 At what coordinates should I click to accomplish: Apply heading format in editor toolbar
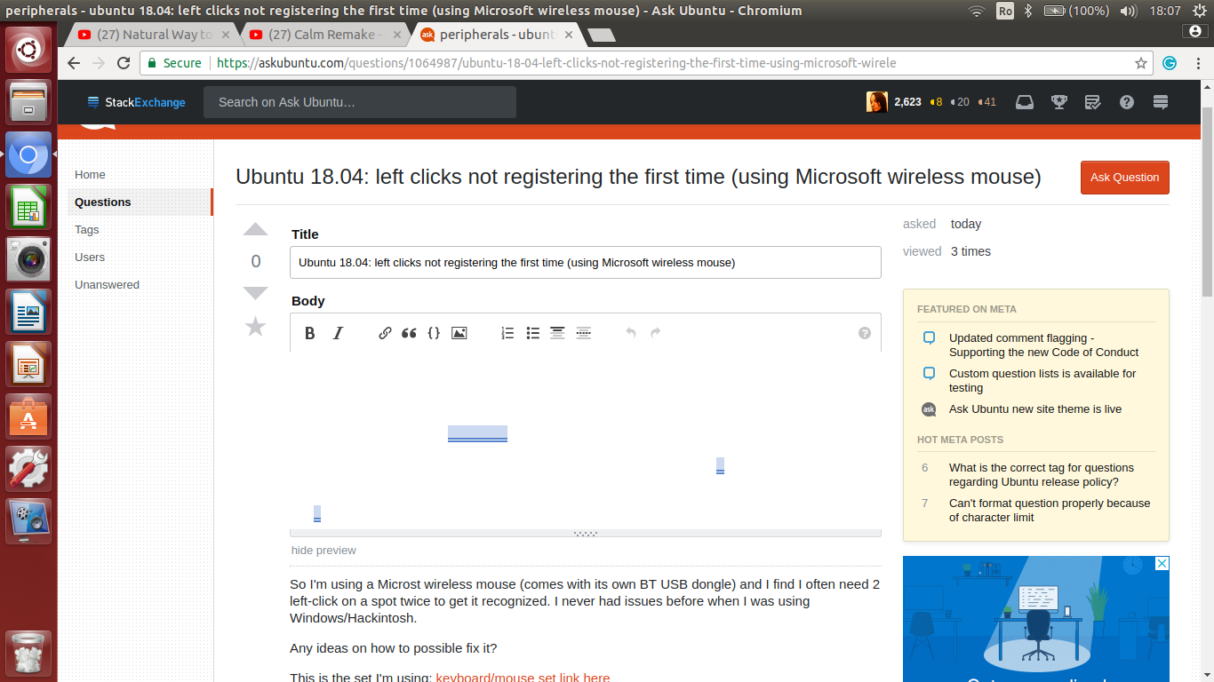(x=557, y=333)
